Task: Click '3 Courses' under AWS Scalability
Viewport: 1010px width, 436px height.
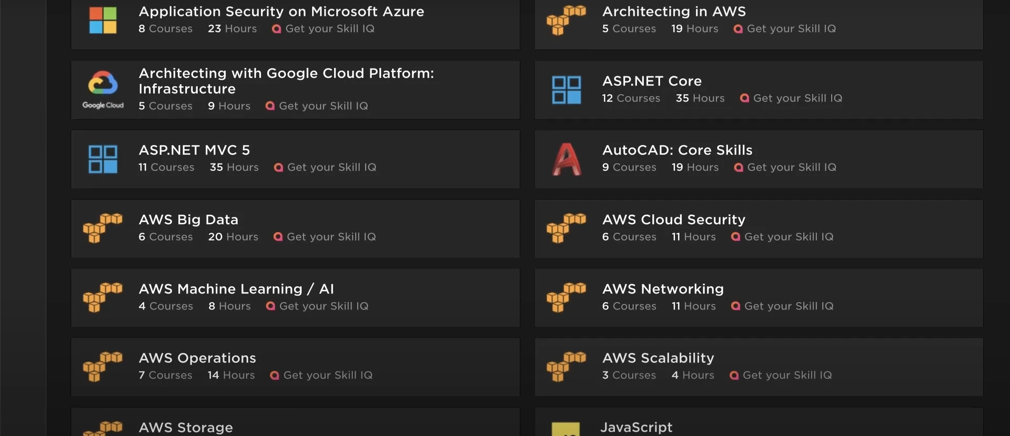Action: (629, 376)
